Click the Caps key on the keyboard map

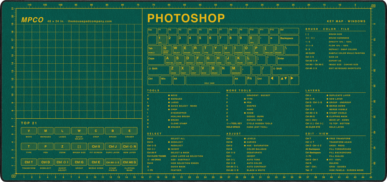pos(155,60)
